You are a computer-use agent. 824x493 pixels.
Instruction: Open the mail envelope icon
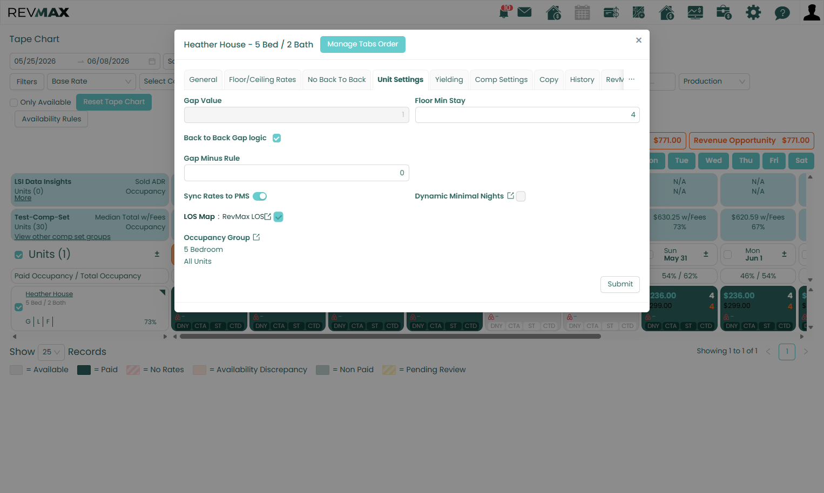click(x=524, y=12)
